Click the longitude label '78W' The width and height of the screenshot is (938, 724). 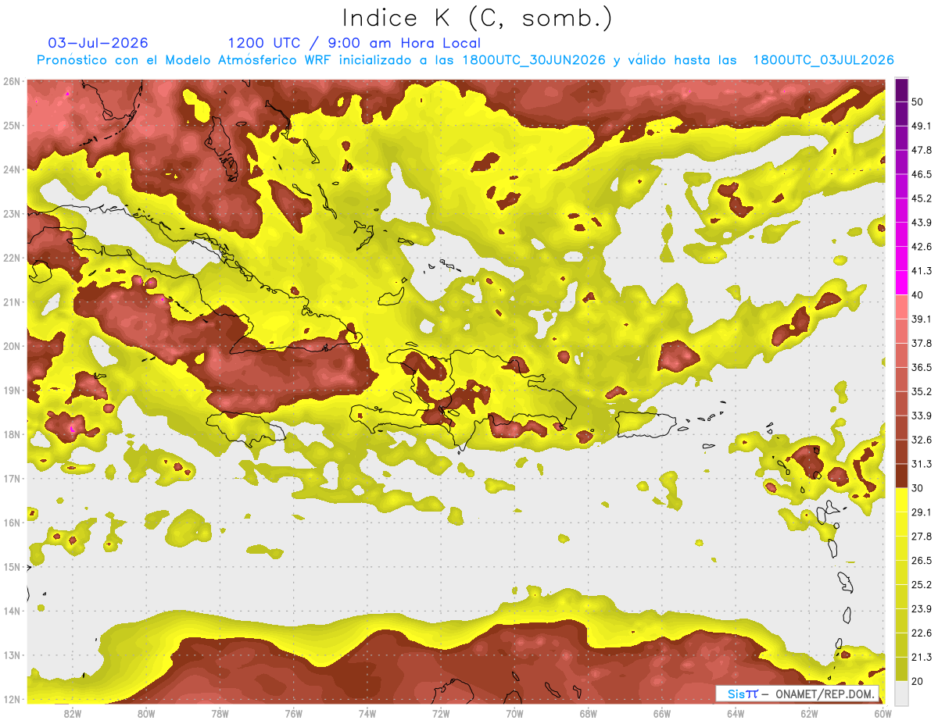[220, 713]
